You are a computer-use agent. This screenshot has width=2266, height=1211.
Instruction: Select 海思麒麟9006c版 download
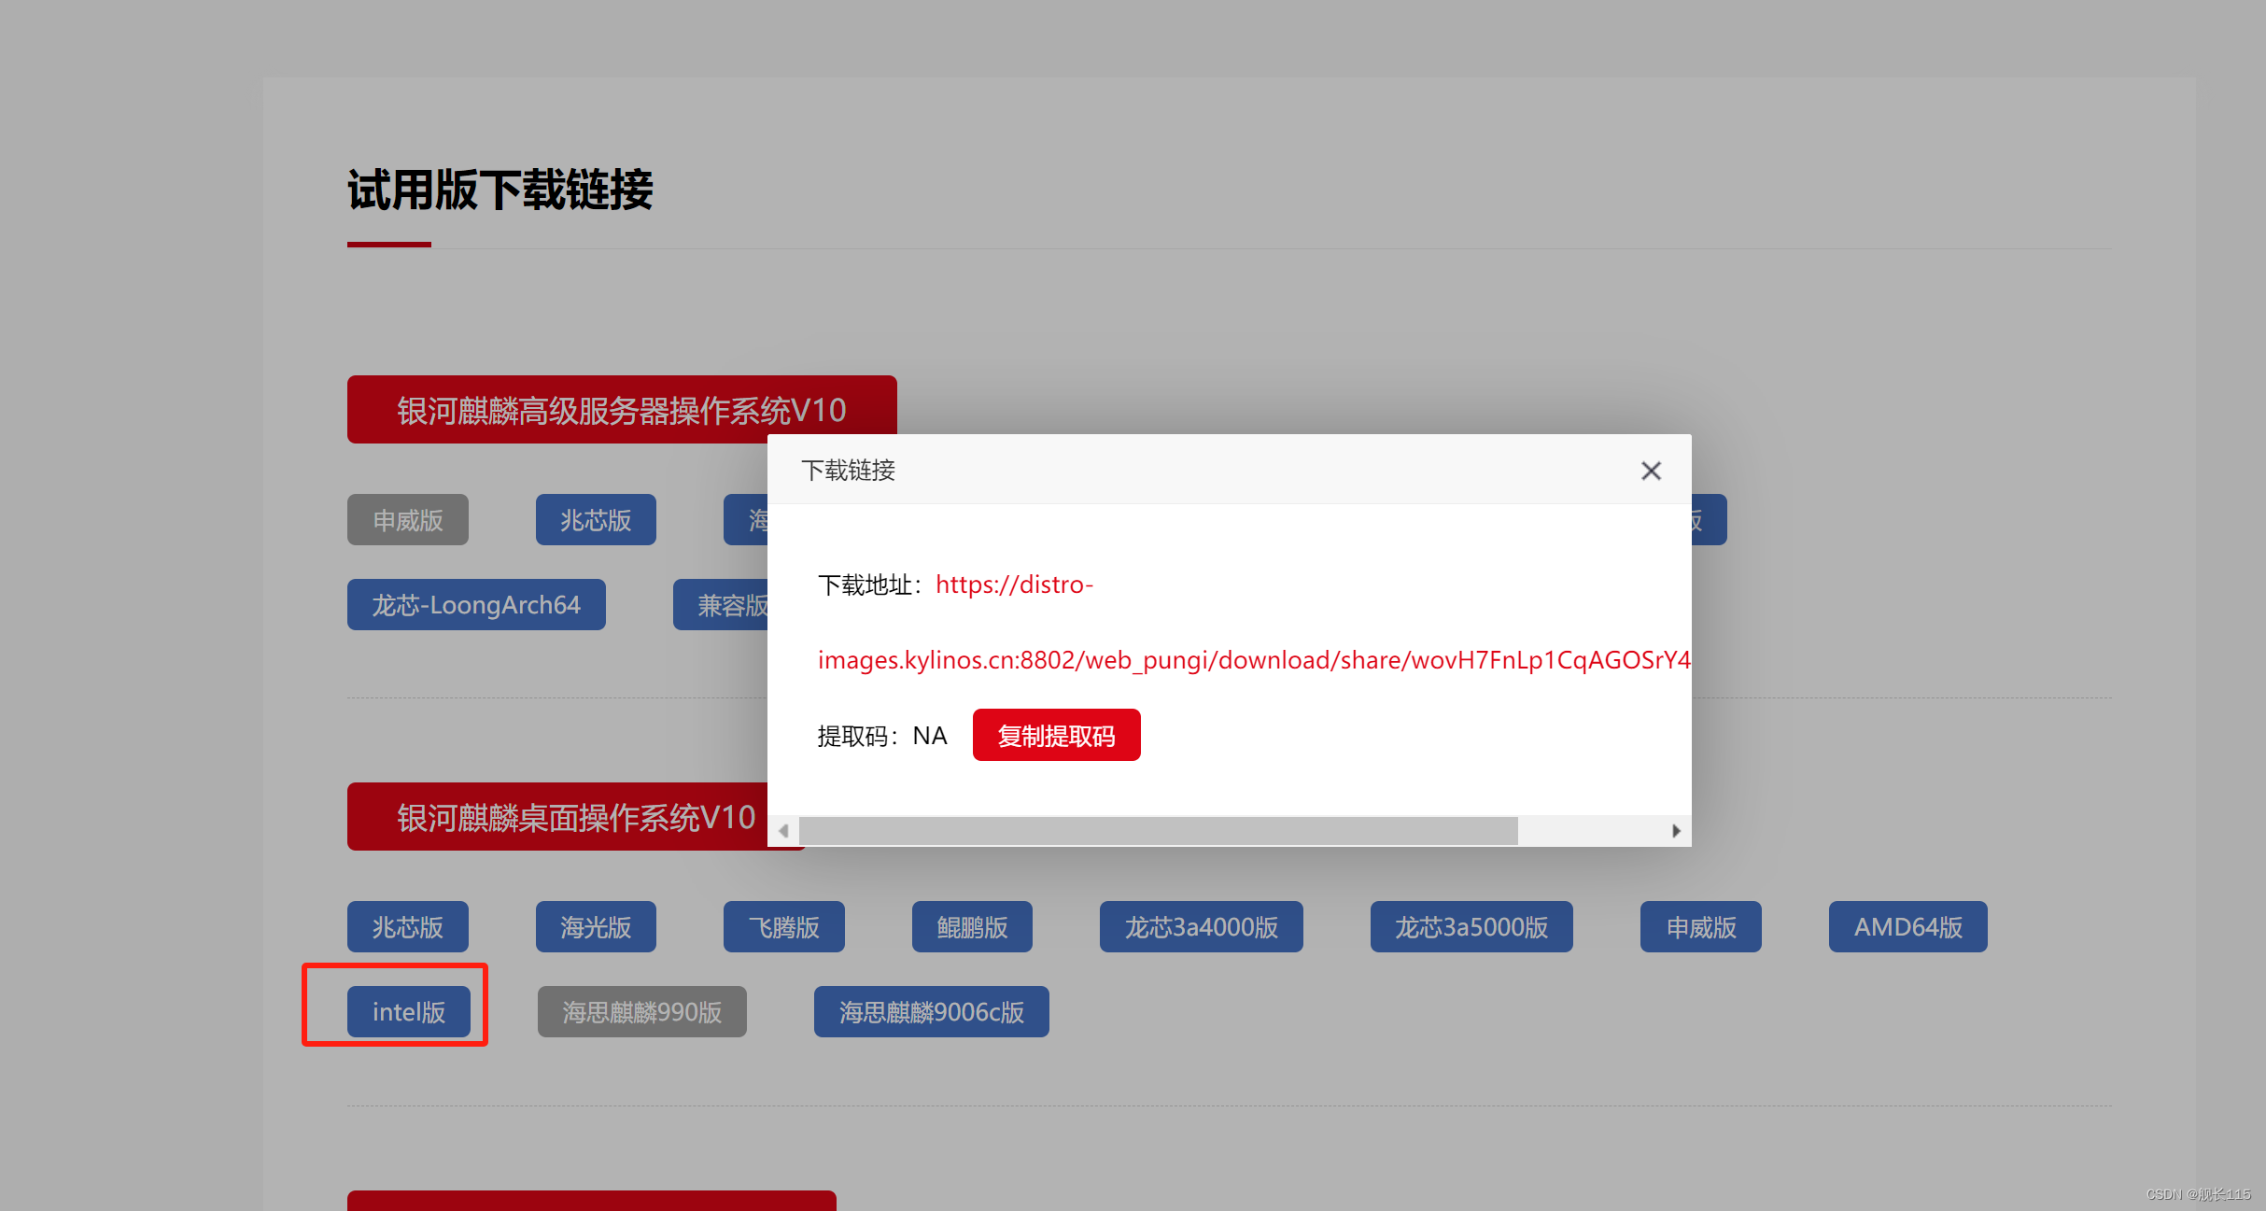[x=931, y=1012]
